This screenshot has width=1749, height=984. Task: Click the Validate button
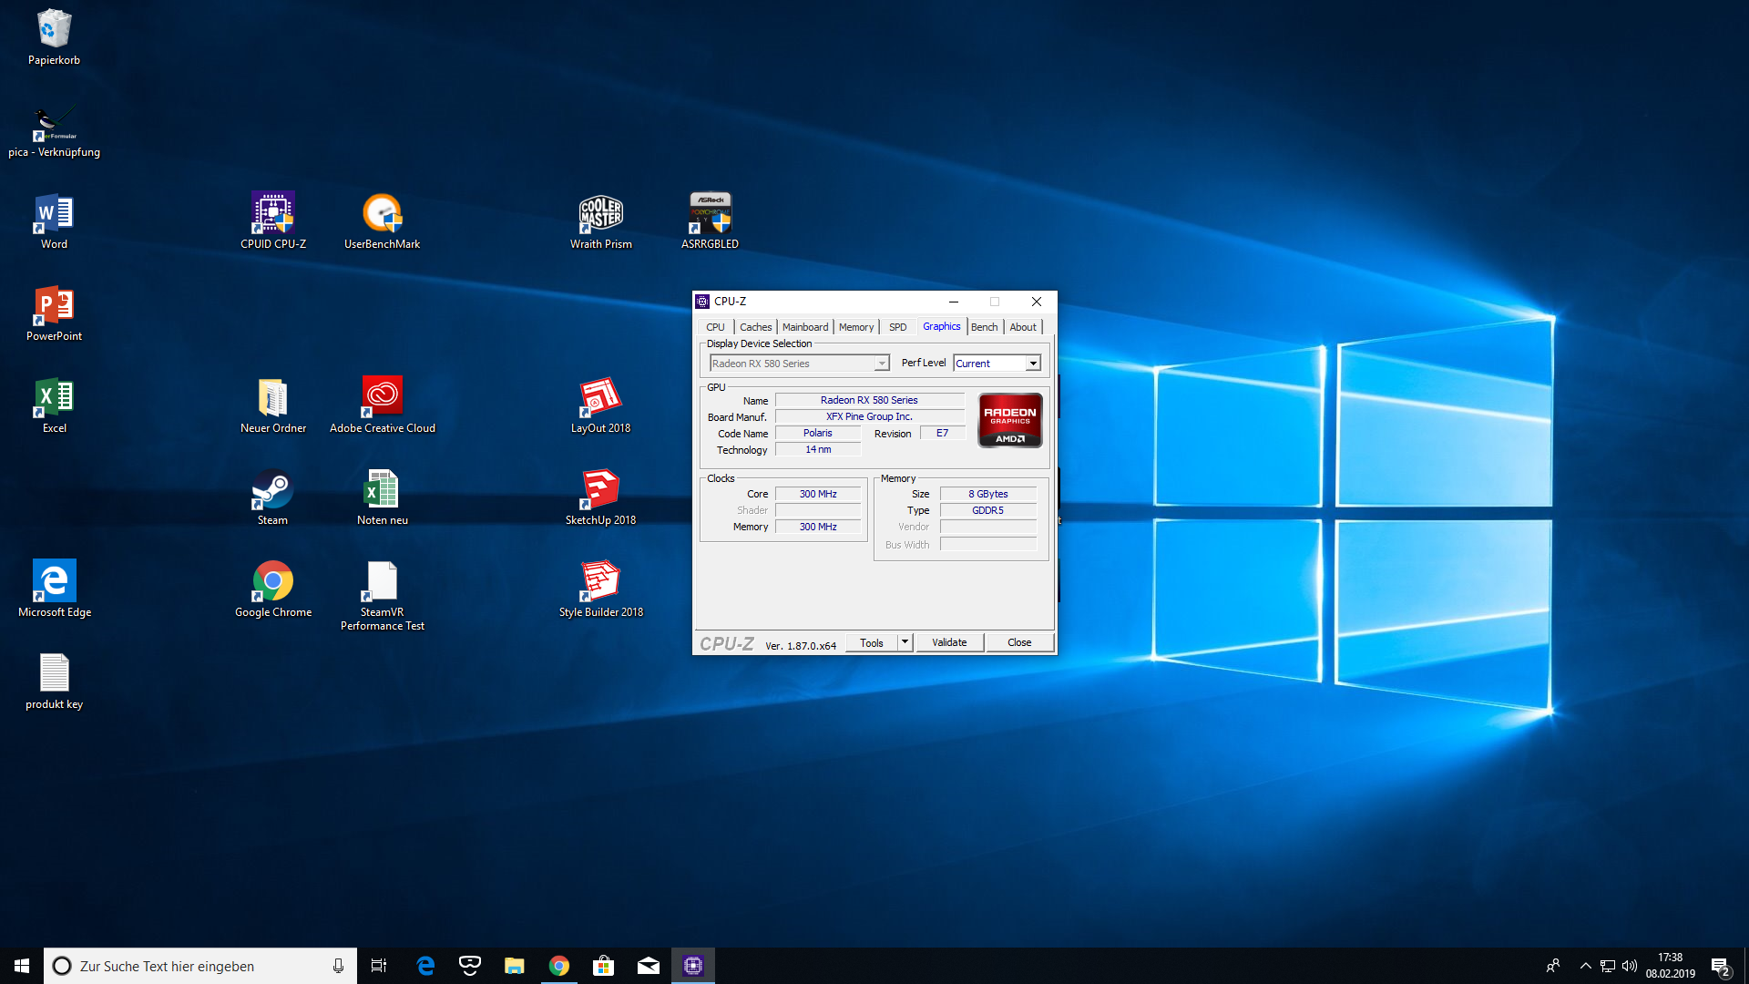[949, 642]
